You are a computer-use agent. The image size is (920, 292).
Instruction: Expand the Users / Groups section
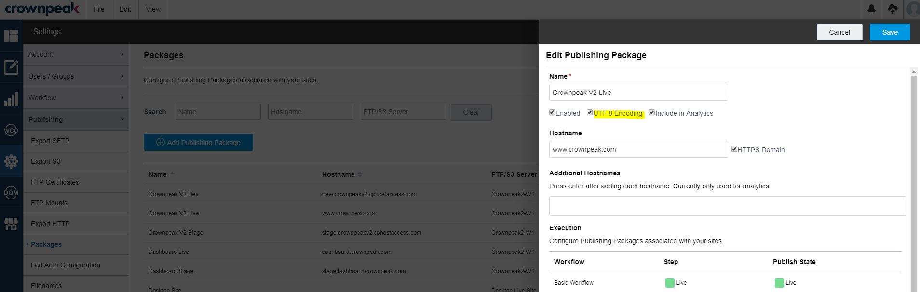76,76
